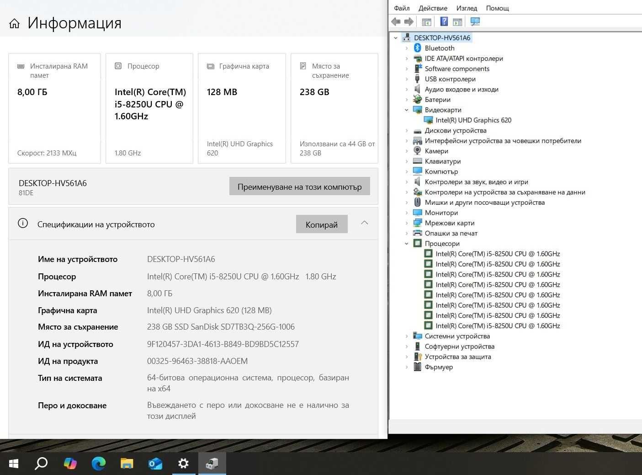The width and height of the screenshot is (642, 475).
Task: Click the Forward arrow in Device Manager toolbar
Action: pos(409,21)
